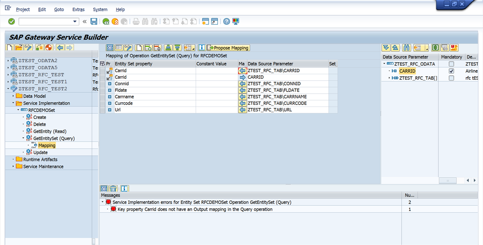Open the Extras menu
This screenshot has height=245, width=483.
[x=79, y=9]
